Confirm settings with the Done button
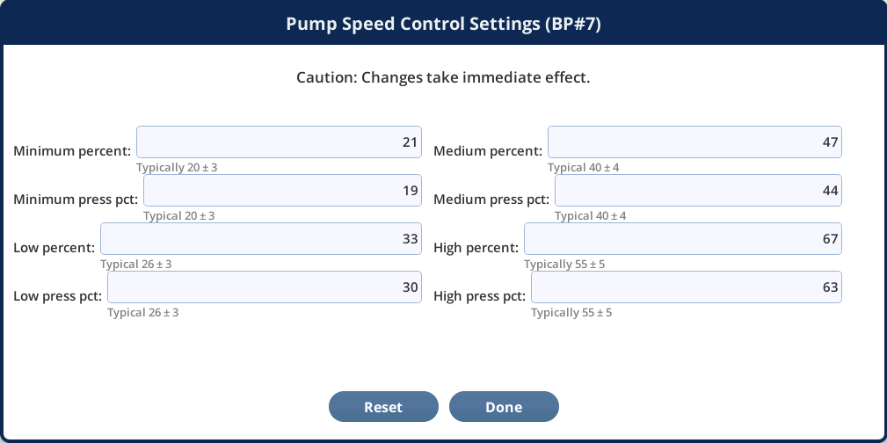Image resolution: width=887 pixels, height=443 pixels. click(x=504, y=407)
